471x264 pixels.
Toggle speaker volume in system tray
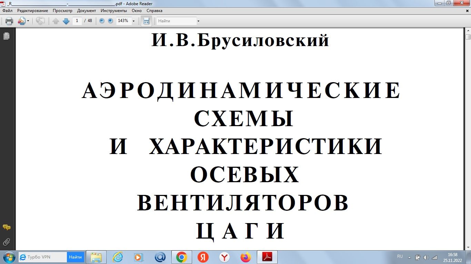pos(426,257)
